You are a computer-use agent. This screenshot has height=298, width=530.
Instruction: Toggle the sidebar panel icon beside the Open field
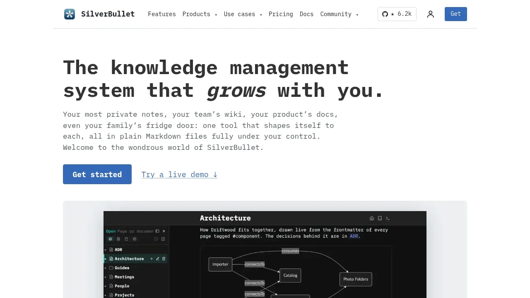[x=157, y=231]
